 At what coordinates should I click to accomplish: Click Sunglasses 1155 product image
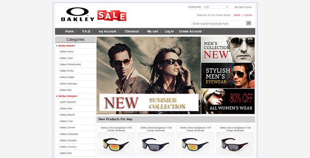pos(116,144)
